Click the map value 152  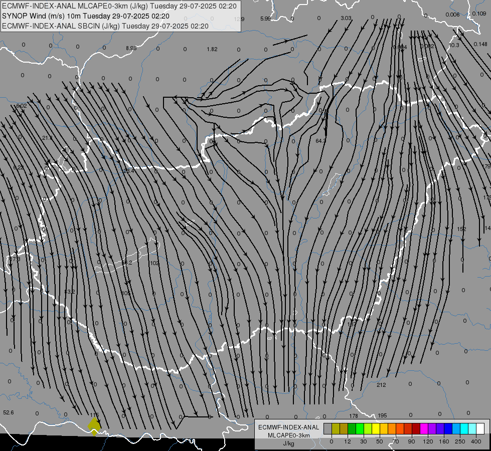[x=461, y=229]
